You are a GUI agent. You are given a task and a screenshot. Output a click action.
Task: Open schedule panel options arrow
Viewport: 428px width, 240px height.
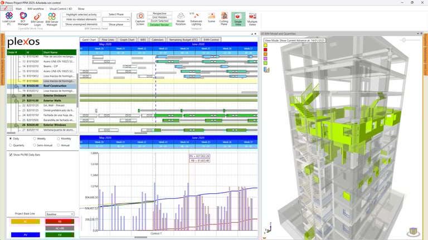click(x=252, y=34)
